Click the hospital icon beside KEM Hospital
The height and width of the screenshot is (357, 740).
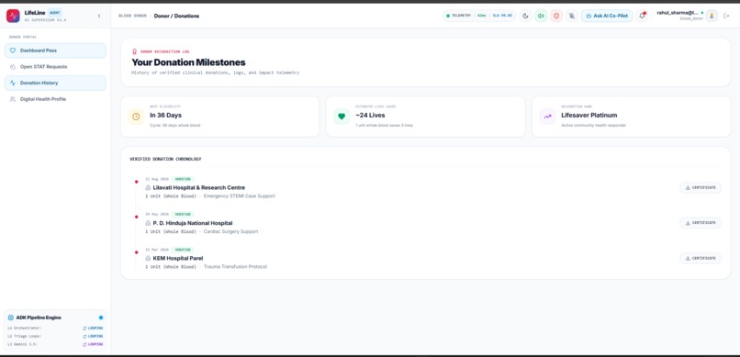pos(148,259)
